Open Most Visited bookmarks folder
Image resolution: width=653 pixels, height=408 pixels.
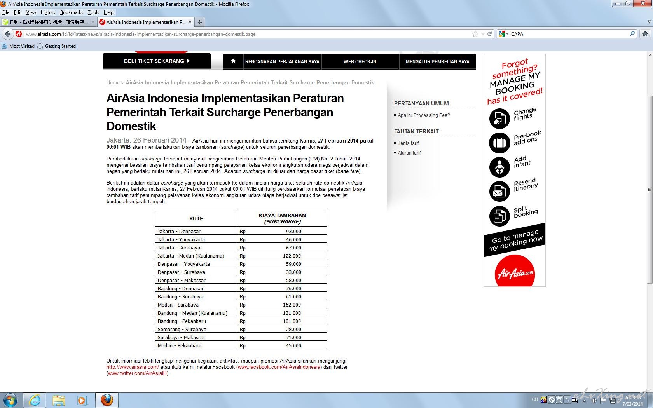(x=18, y=46)
